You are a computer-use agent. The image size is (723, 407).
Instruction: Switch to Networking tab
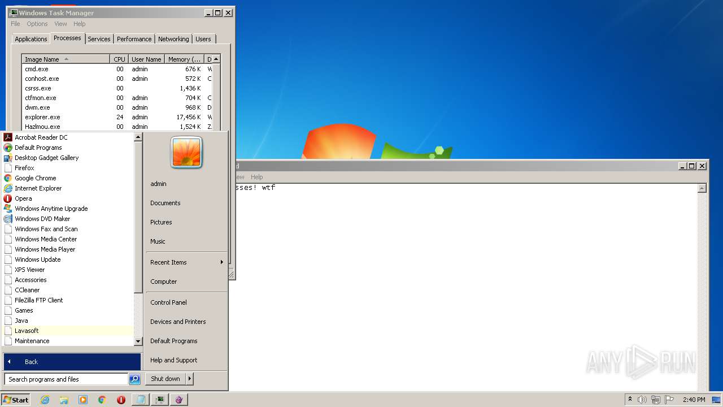(x=173, y=39)
